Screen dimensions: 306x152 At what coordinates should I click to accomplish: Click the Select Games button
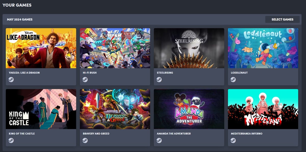coord(282,20)
